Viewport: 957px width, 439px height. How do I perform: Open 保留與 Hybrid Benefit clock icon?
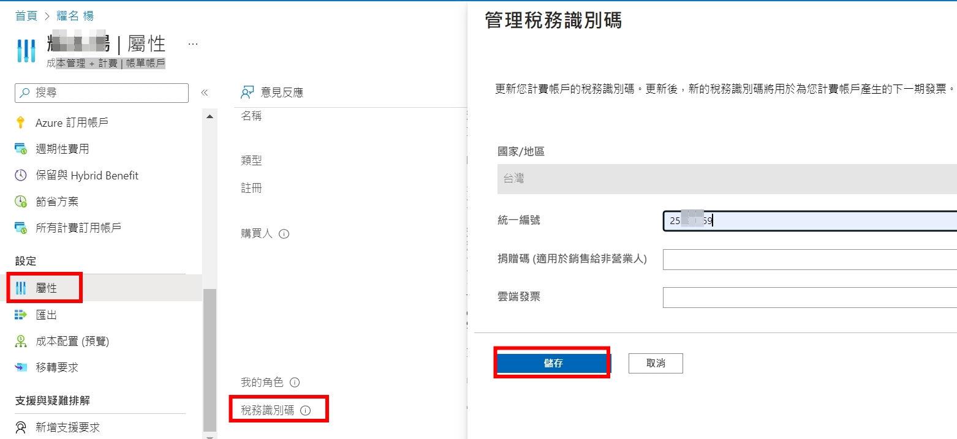click(21, 175)
